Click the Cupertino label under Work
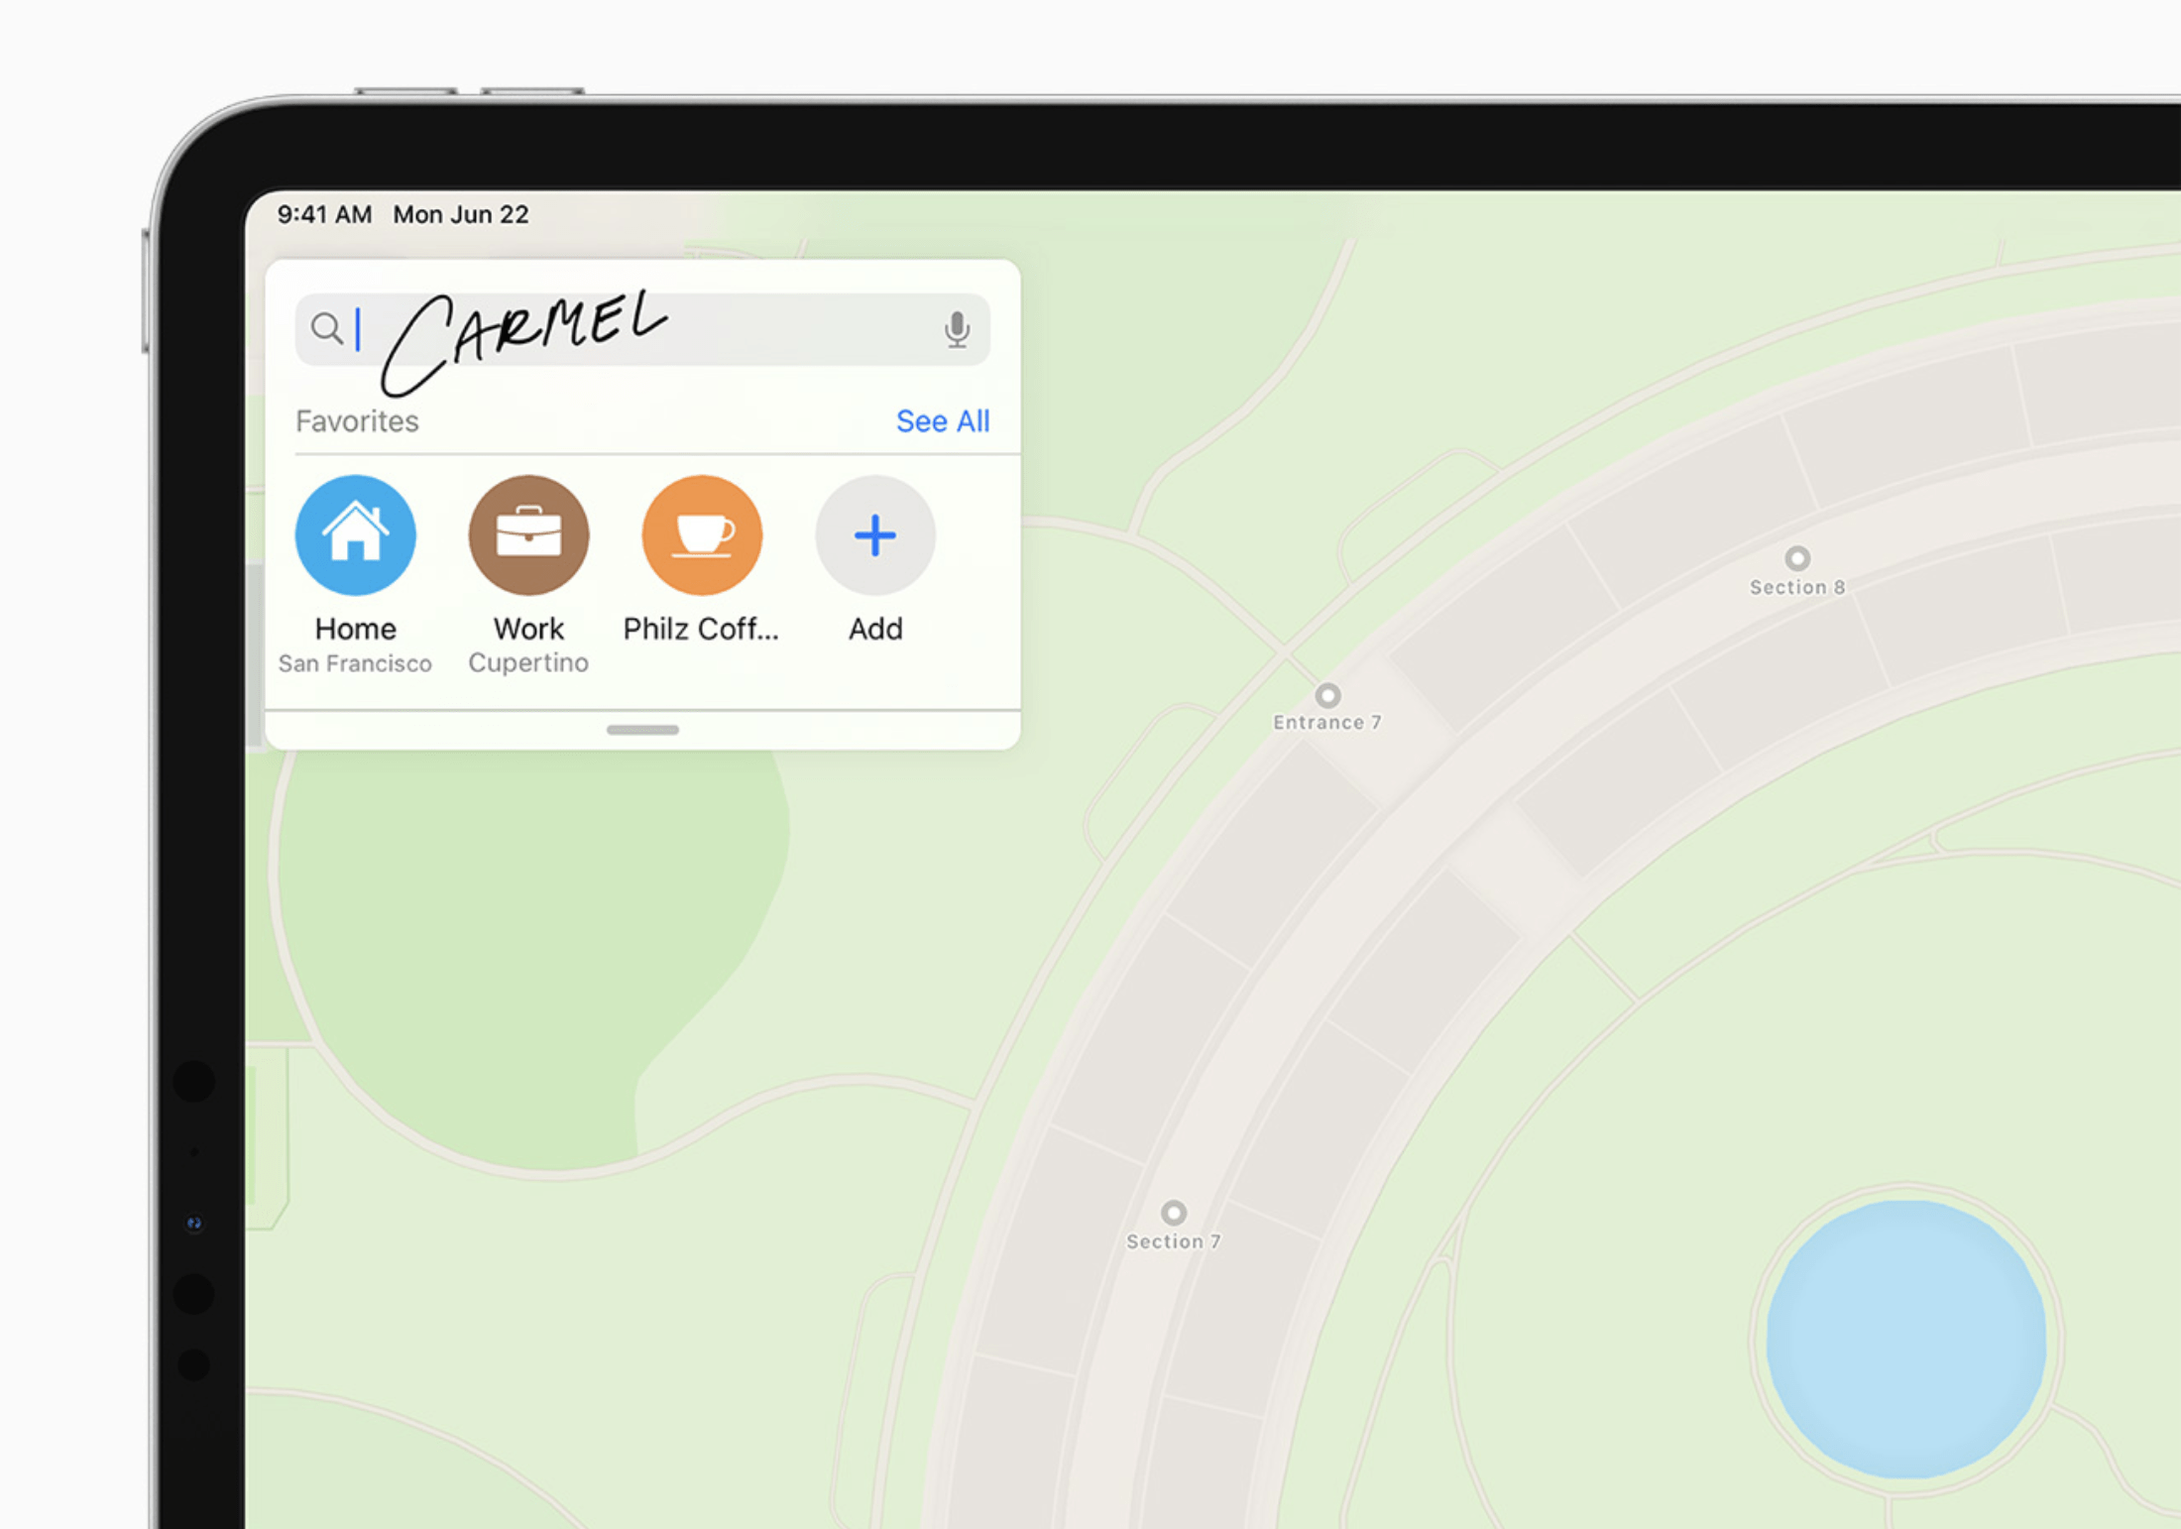 click(x=528, y=662)
